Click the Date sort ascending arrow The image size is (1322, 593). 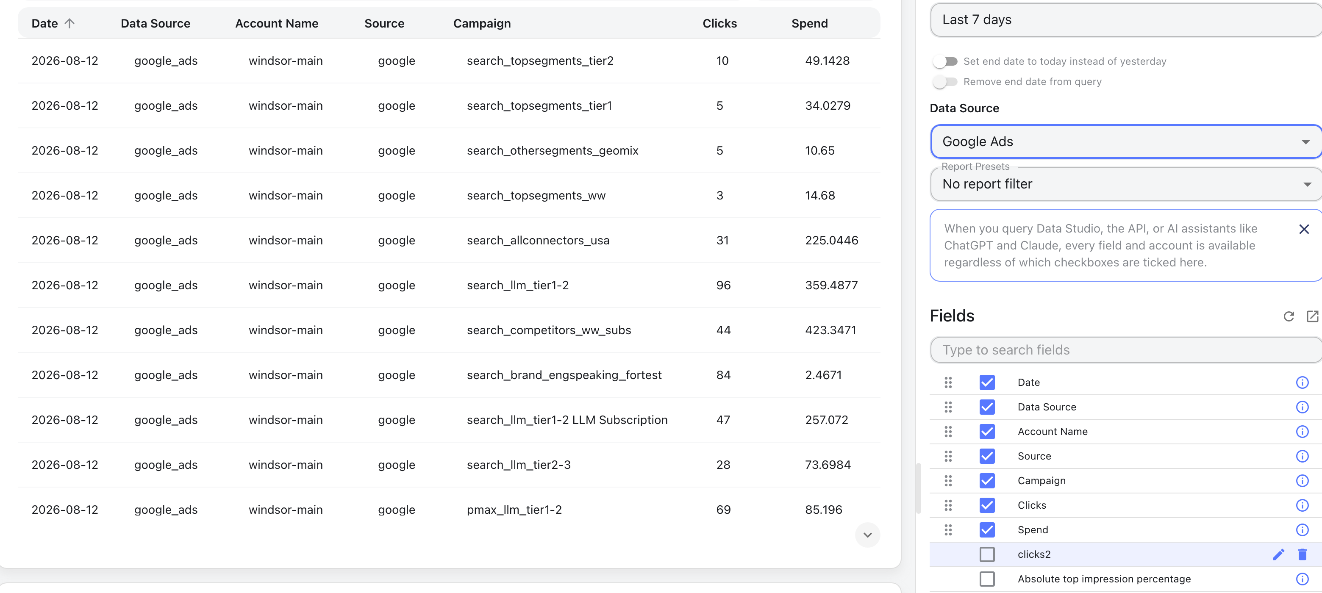69,24
